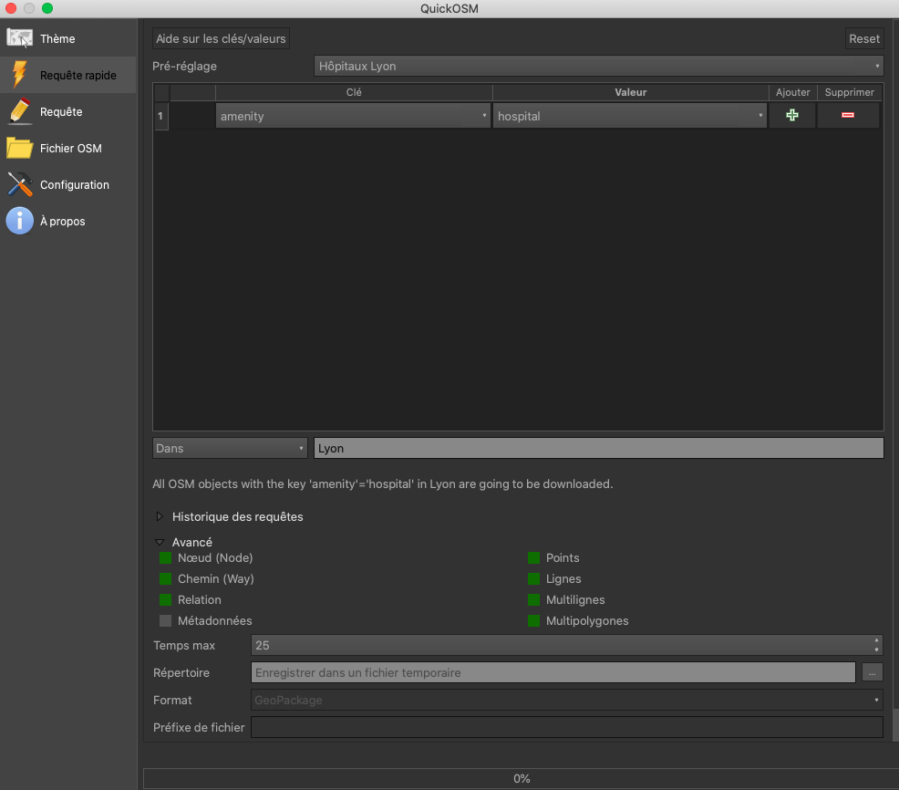The height and width of the screenshot is (790, 899).
Task: Click the 0% progress bar
Action: point(521,778)
